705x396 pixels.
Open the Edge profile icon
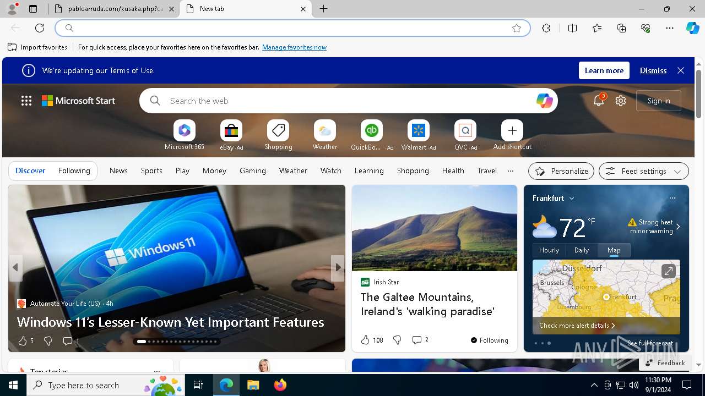coord(12,9)
